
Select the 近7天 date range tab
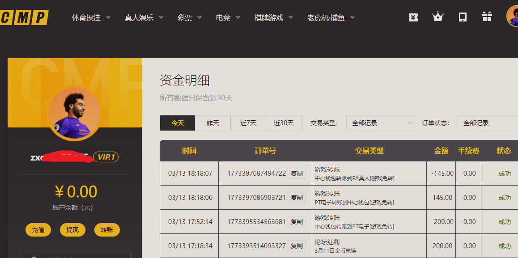[x=248, y=123]
